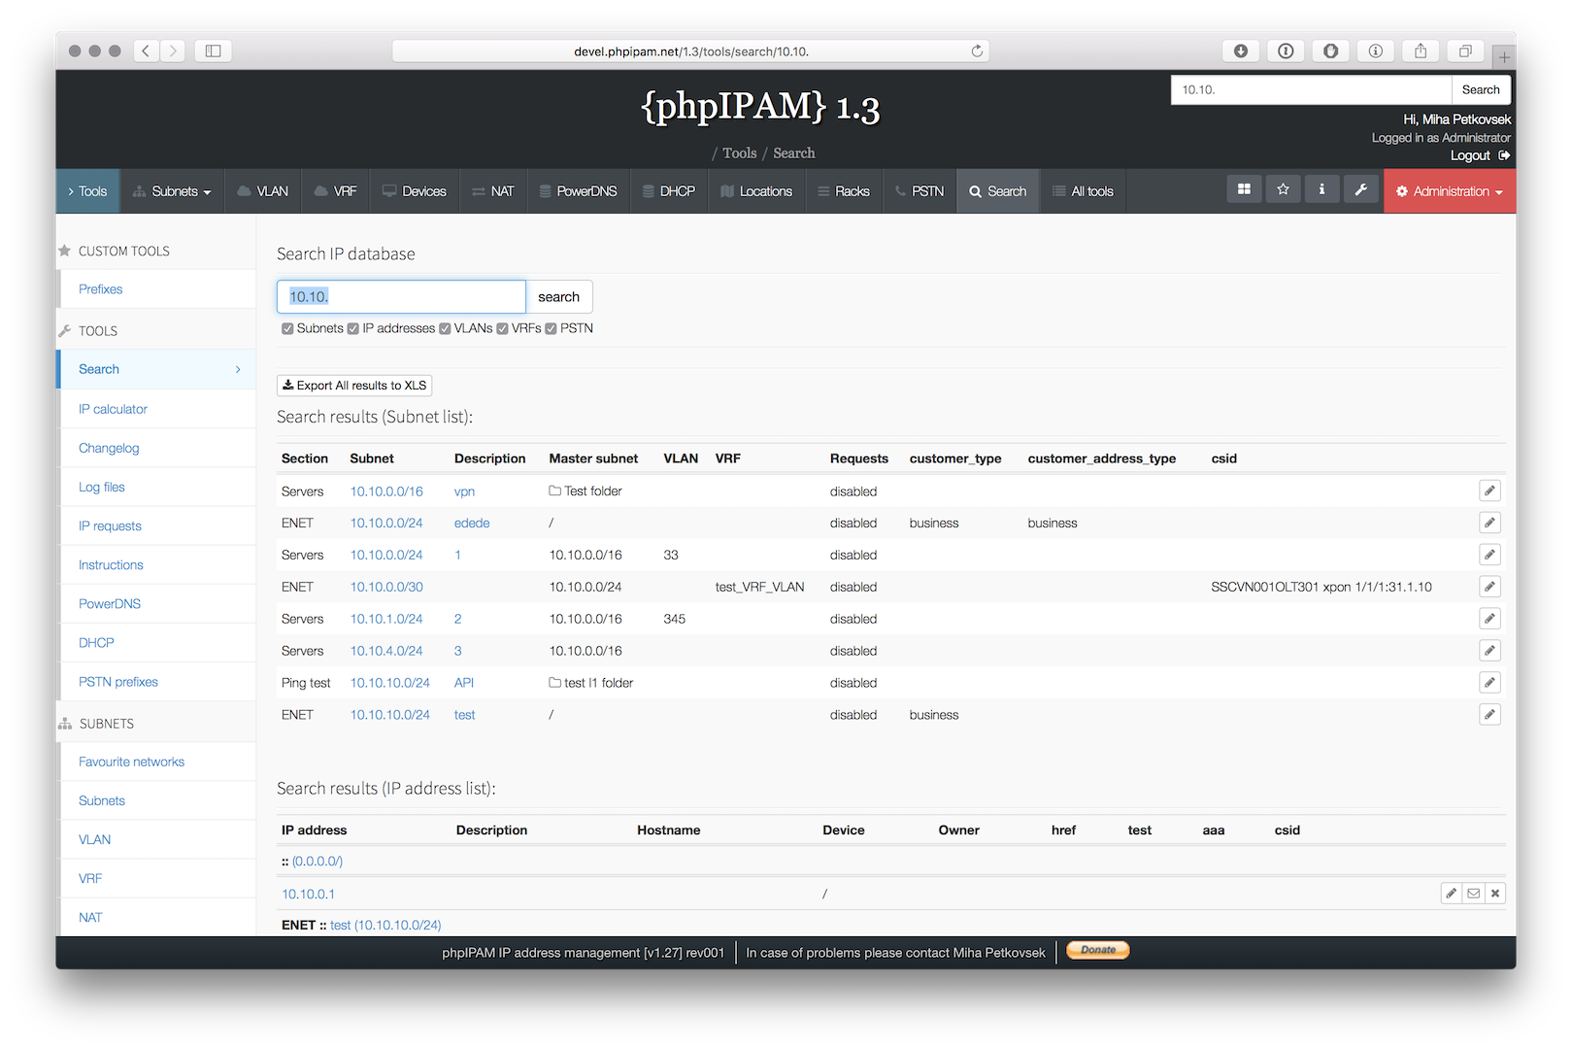Edit the 10.10.4.0/24 subnet row
This screenshot has width=1572, height=1049.
(1489, 651)
